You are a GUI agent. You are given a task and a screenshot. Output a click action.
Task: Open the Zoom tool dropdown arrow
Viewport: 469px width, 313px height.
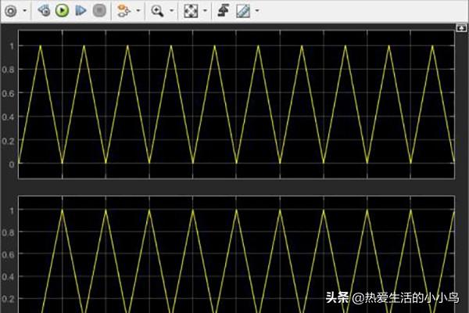[x=171, y=12]
